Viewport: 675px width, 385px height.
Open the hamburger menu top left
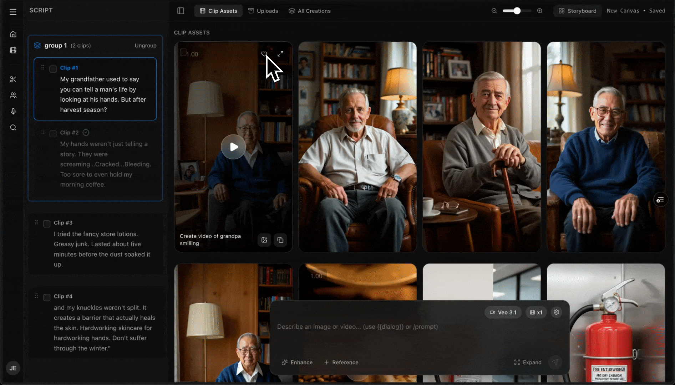tap(13, 11)
